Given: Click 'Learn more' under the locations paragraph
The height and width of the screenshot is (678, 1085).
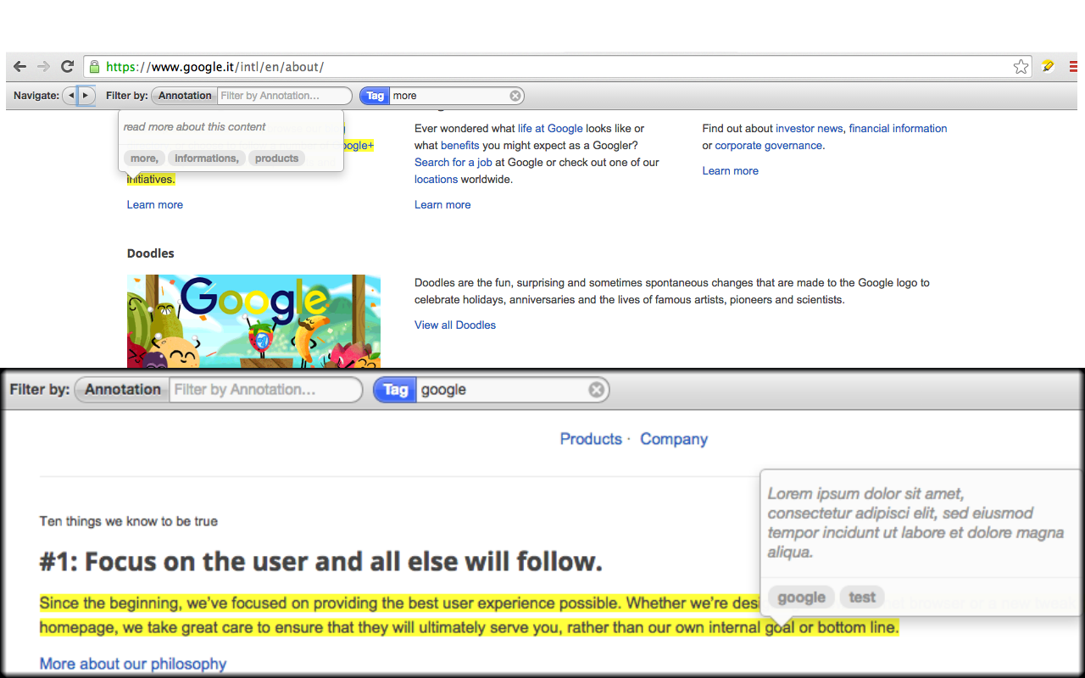Looking at the screenshot, I should coord(442,205).
